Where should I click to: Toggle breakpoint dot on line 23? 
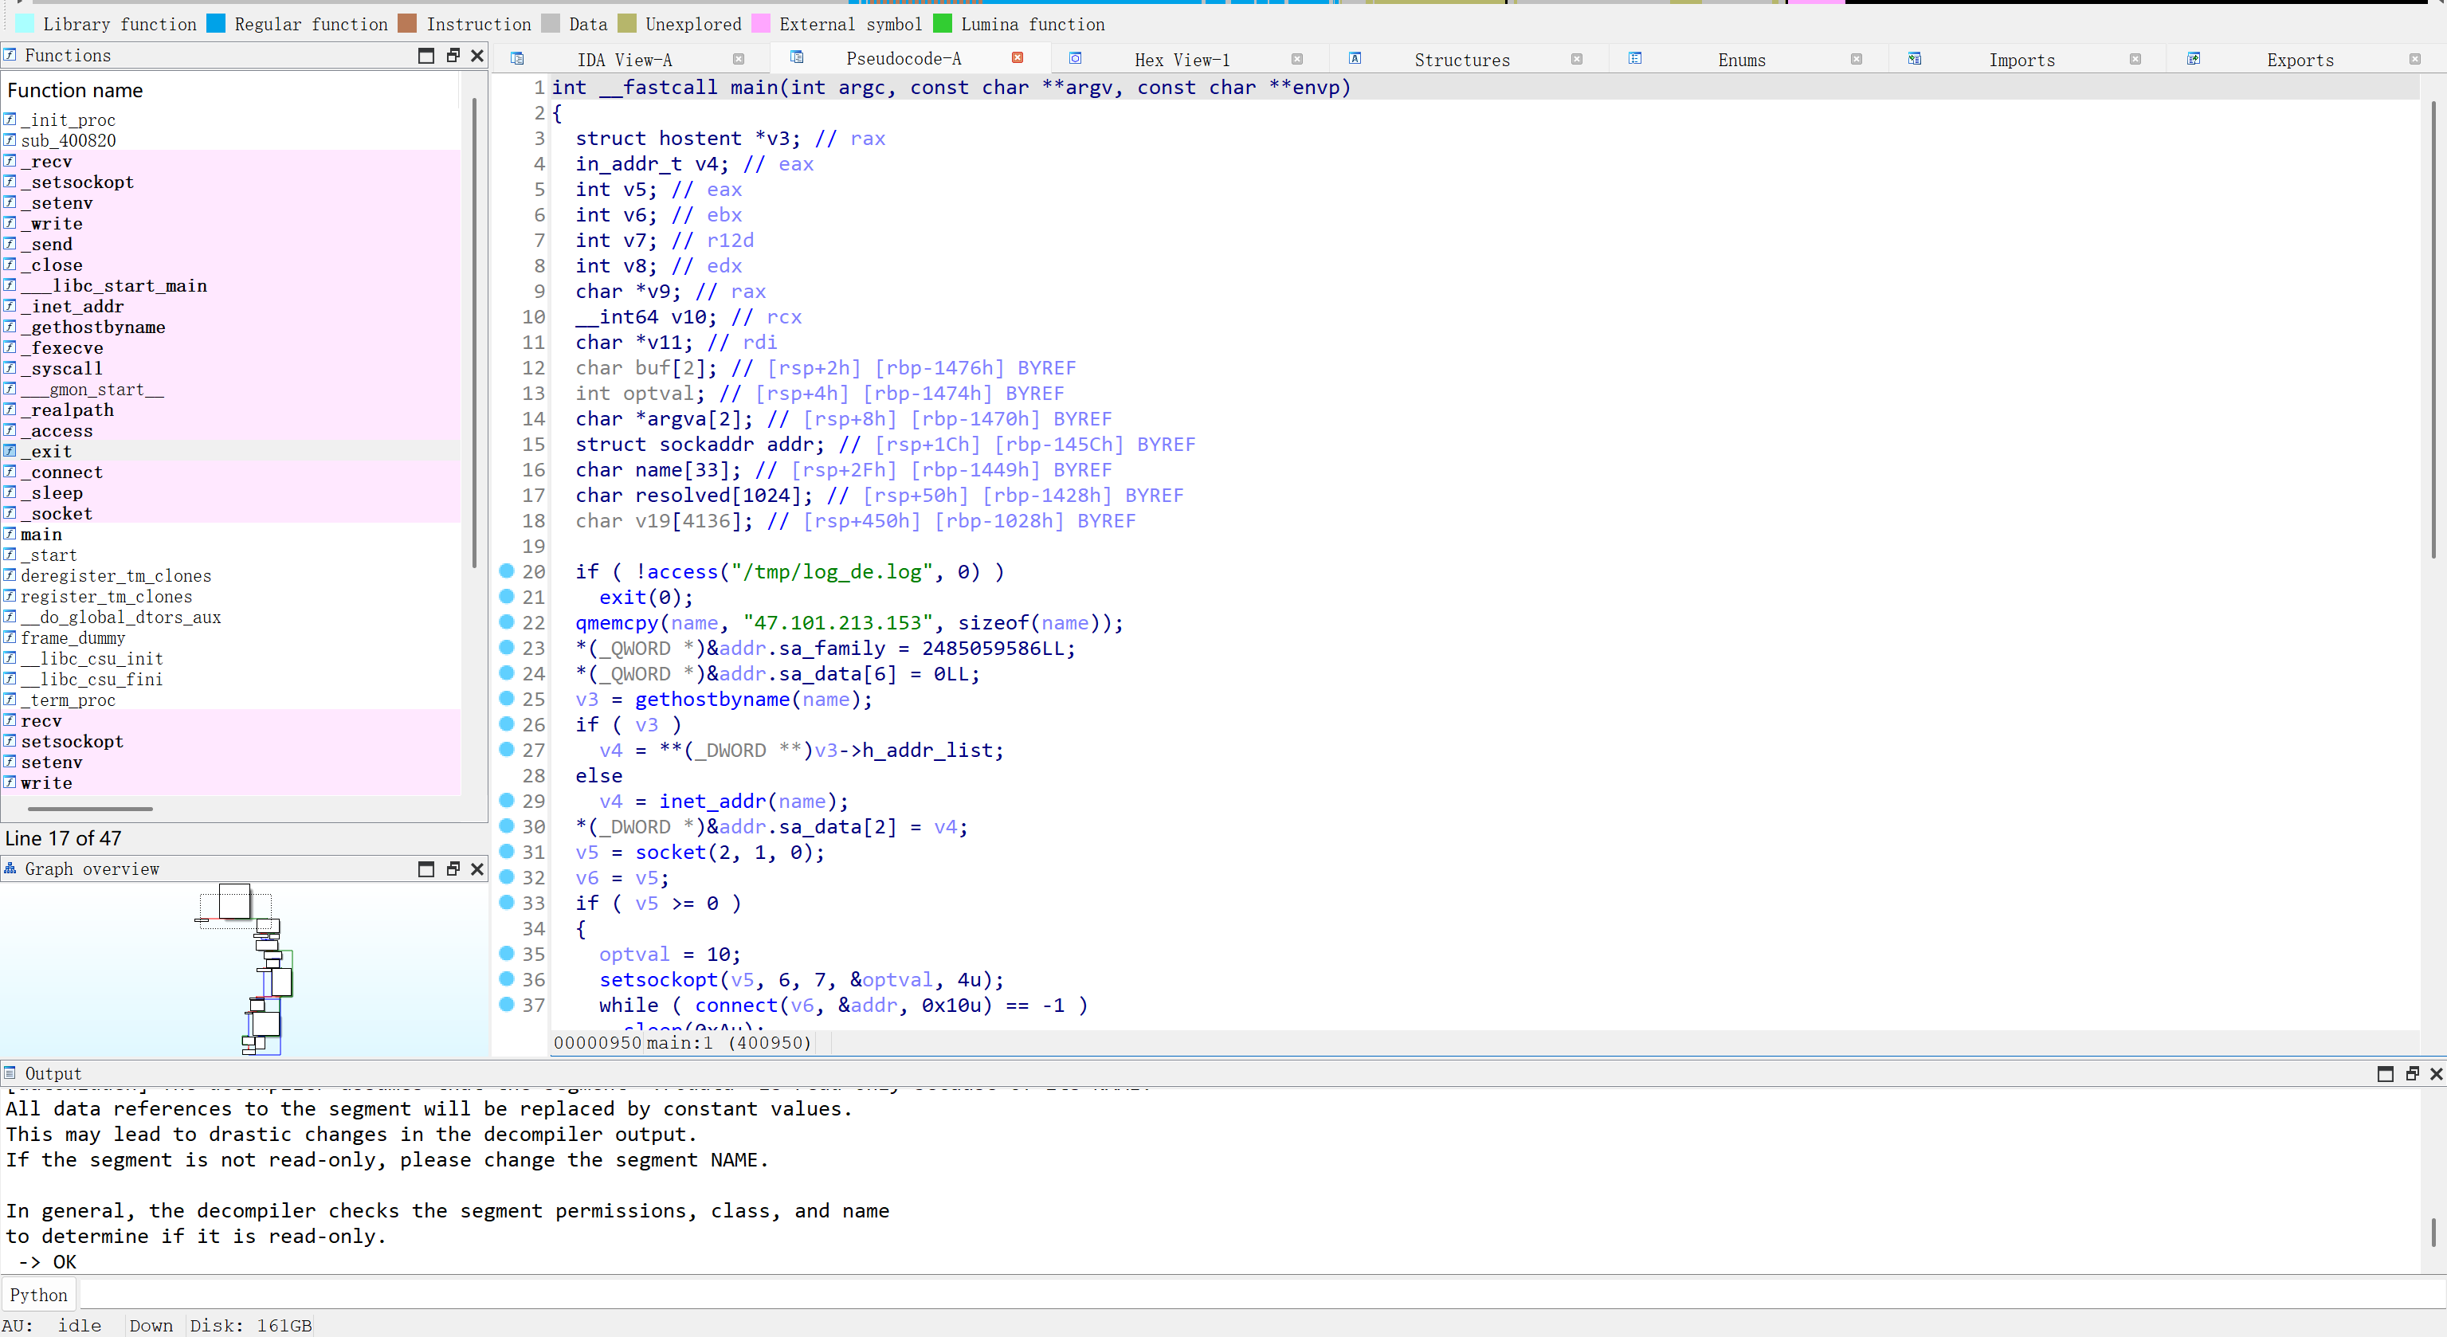point(508,648)
